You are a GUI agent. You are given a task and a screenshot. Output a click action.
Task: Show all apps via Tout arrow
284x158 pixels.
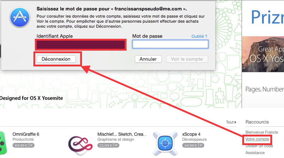231,122
